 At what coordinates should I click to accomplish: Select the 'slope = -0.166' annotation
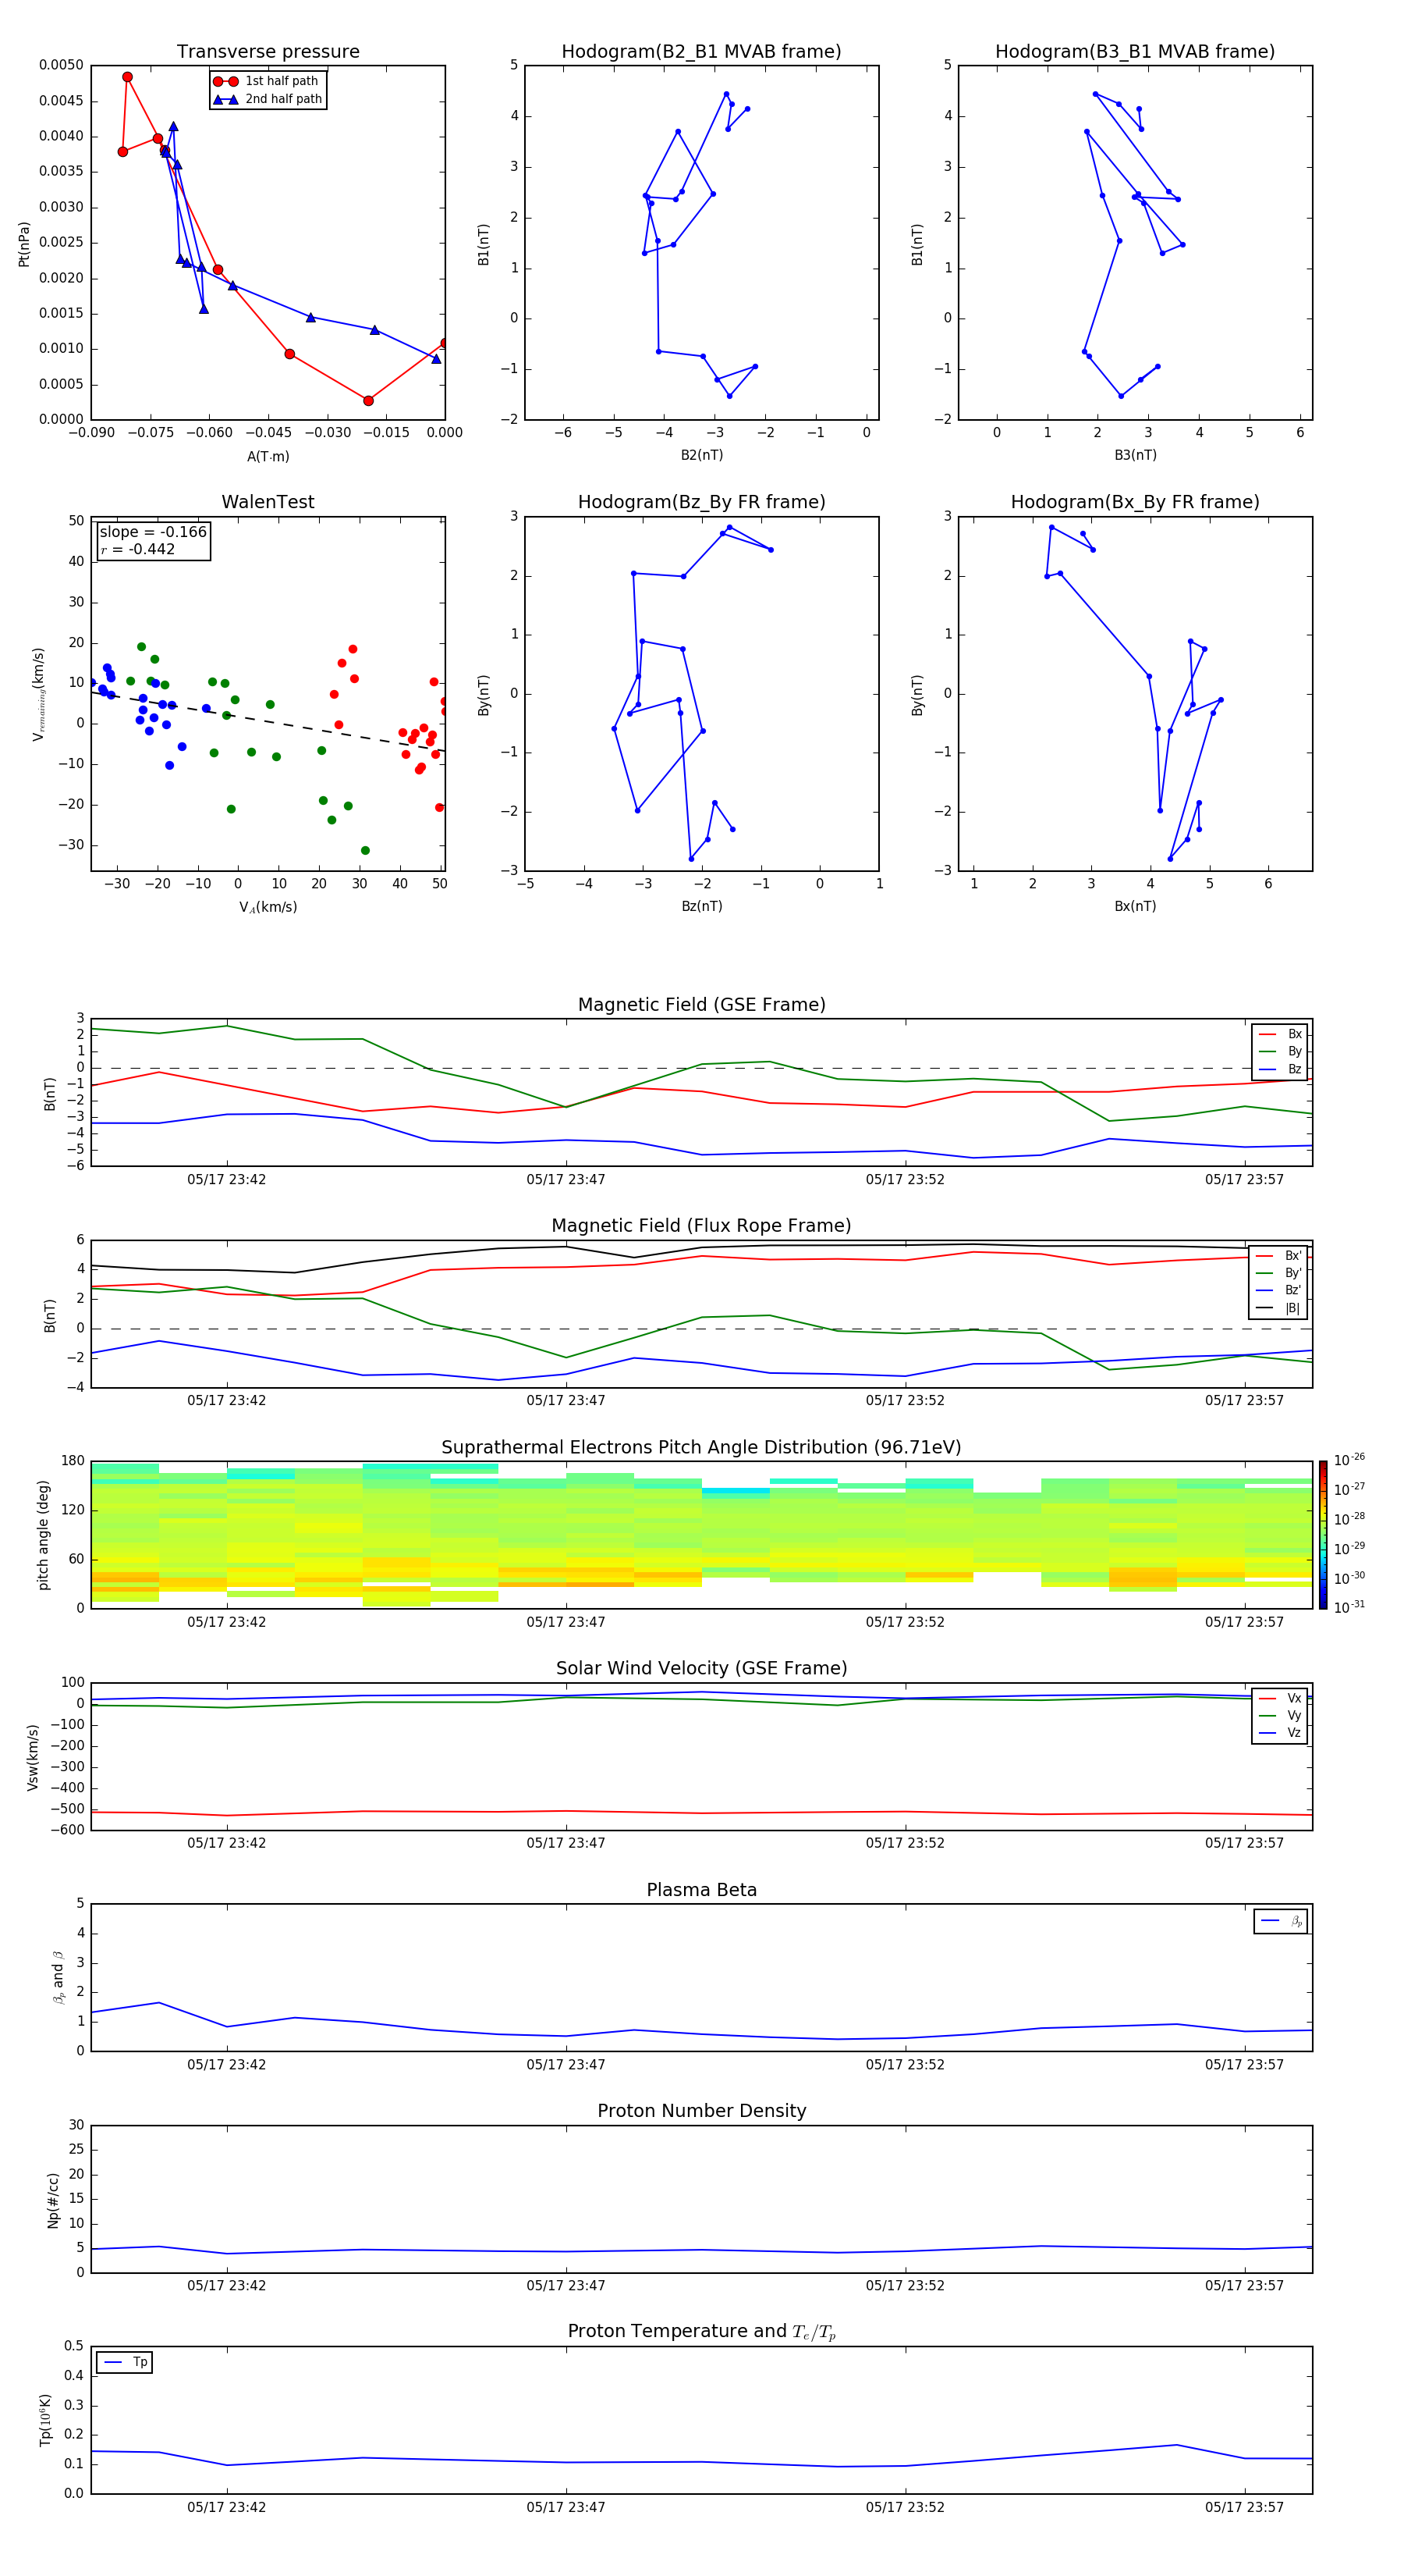[153, 532]
